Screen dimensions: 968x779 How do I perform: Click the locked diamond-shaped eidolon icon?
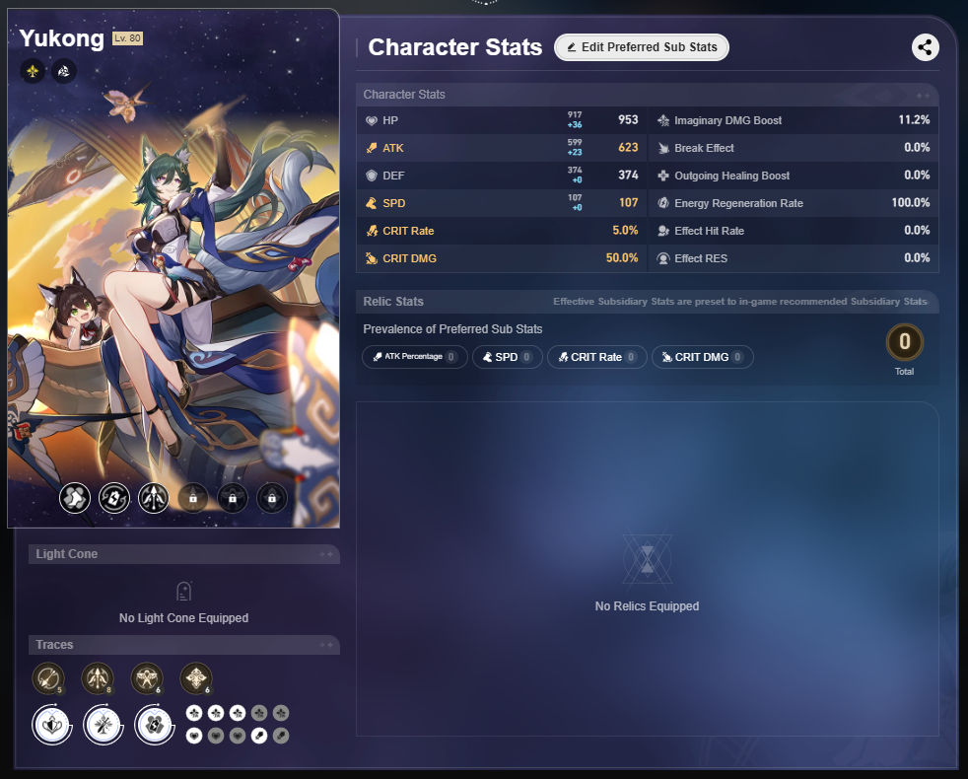click(x=272, y=498)
